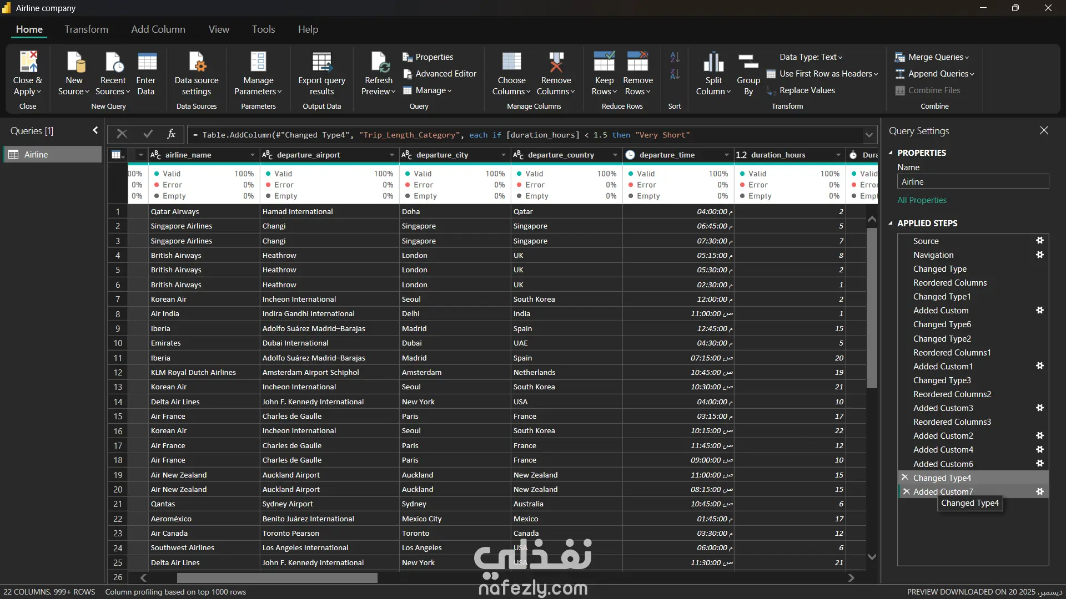Sort ascending with the A-Z icon
This screenshot has width=1066, height=599.
[675, 57]
